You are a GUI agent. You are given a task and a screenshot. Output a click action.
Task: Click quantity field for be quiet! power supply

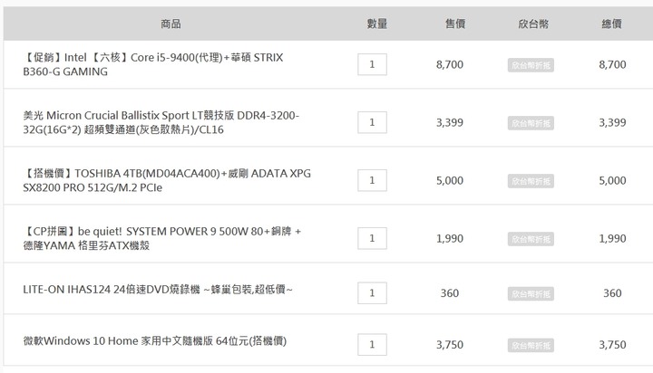372,238
